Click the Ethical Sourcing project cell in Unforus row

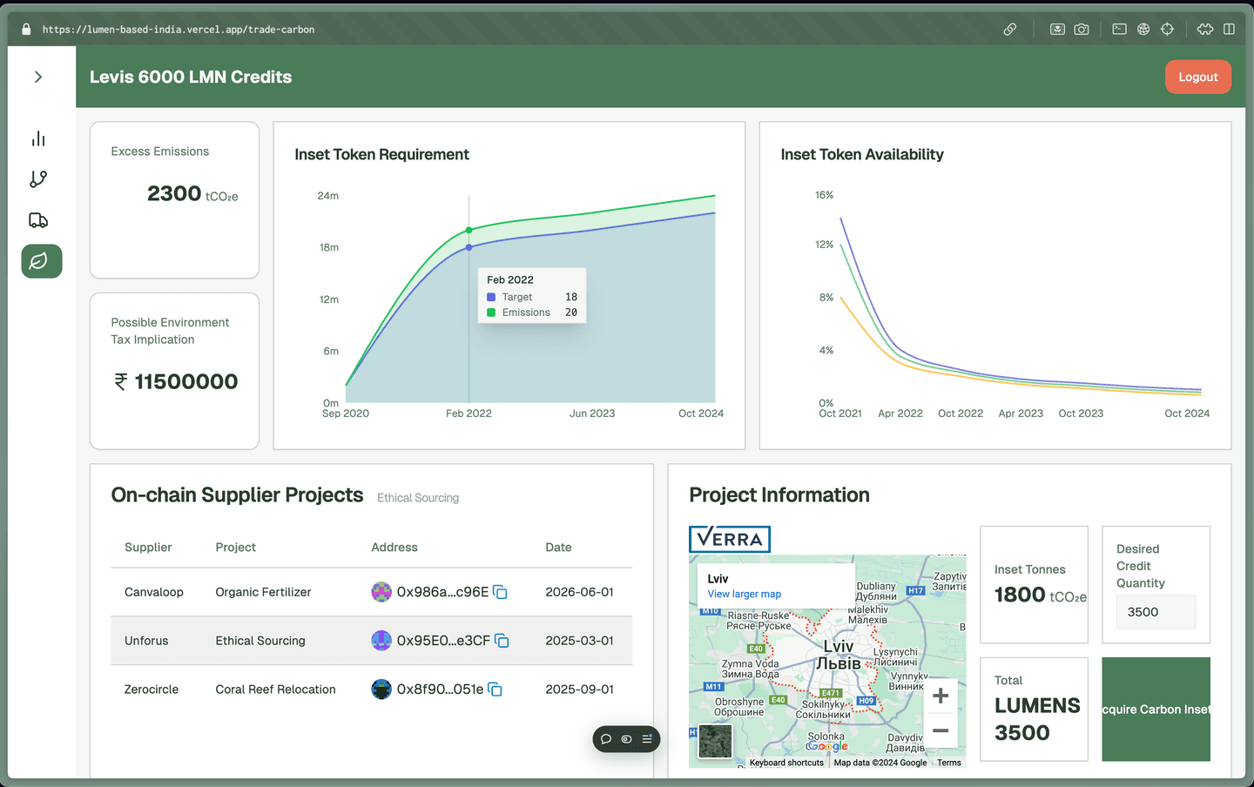[260, 641]
